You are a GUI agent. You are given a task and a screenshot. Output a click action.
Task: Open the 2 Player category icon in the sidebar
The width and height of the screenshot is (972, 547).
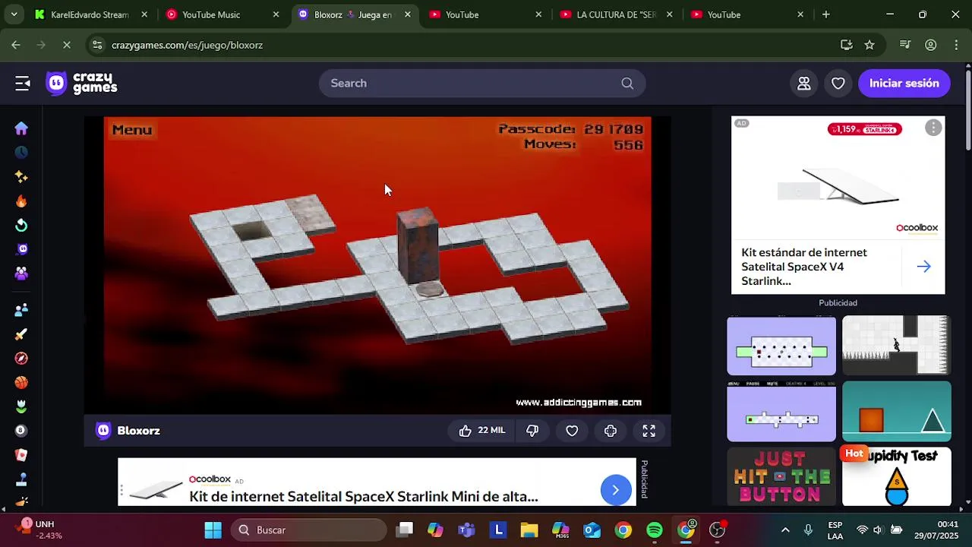(x=21, y=310)
